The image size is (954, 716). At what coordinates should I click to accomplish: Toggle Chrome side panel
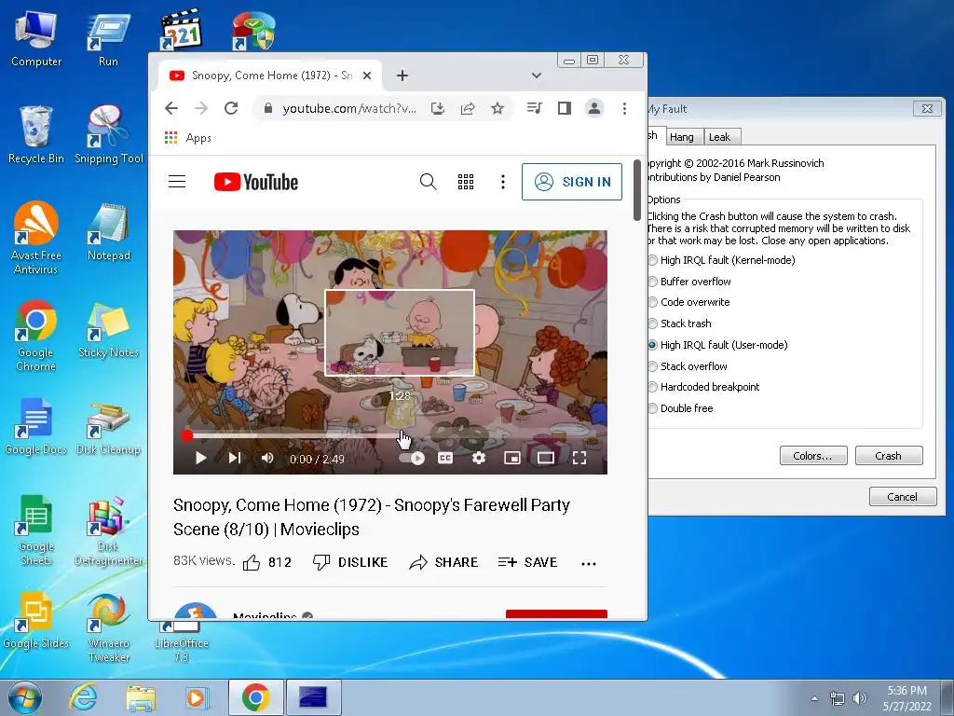tap(565, 108)
